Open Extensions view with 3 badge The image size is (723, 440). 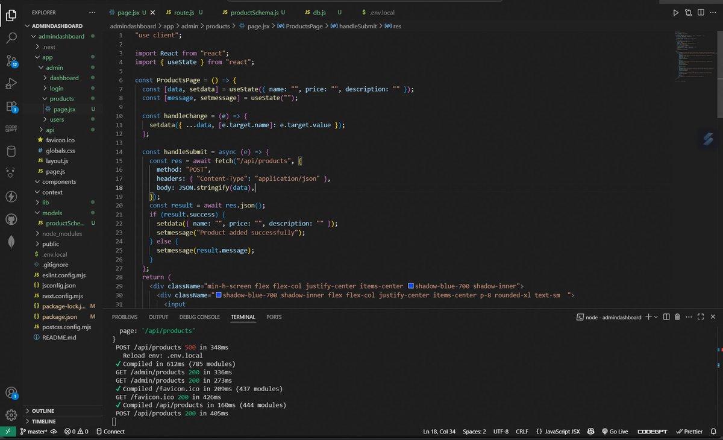pyautogui.click(x=11, y=106)
